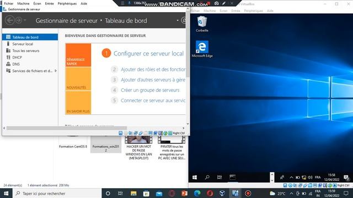The image size is (353, 198).
Task: Click Bandicam screenshot camera icon
Action: point(216,3)
